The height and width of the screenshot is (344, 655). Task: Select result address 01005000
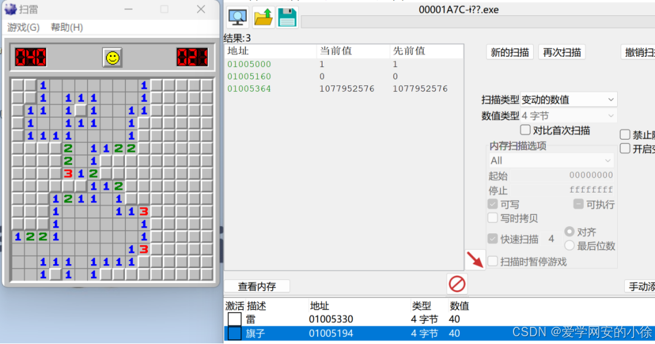click(249, 65)
